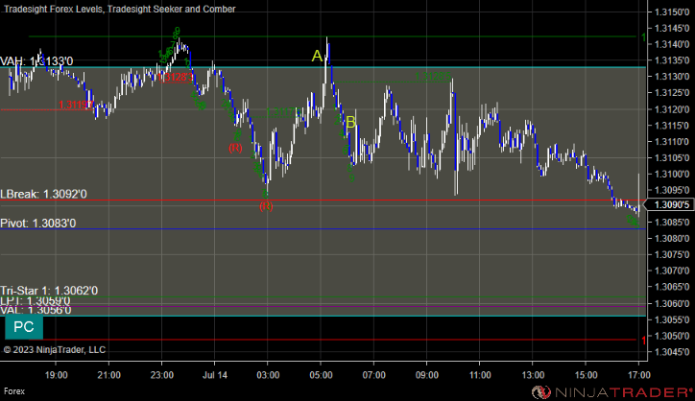Click the NinjaTrader logo
Screen dimensions: 695x401
pos(611,392)
